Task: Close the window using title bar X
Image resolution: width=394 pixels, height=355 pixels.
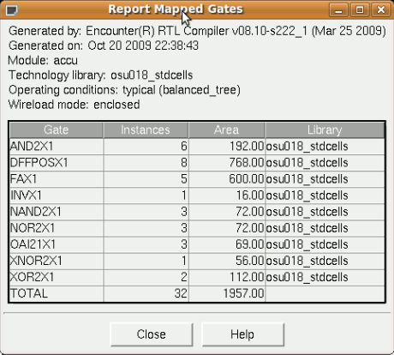Action: click(381, 10)
